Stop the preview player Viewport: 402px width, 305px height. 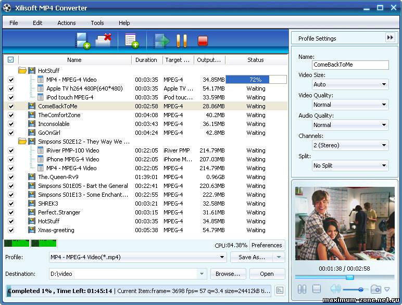pyautogui.click(x=317, y=289)
